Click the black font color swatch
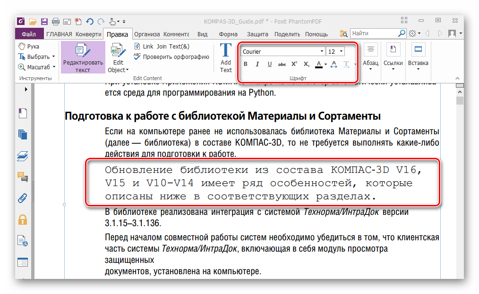Screen dimensions: 479x294 (319, 64)
